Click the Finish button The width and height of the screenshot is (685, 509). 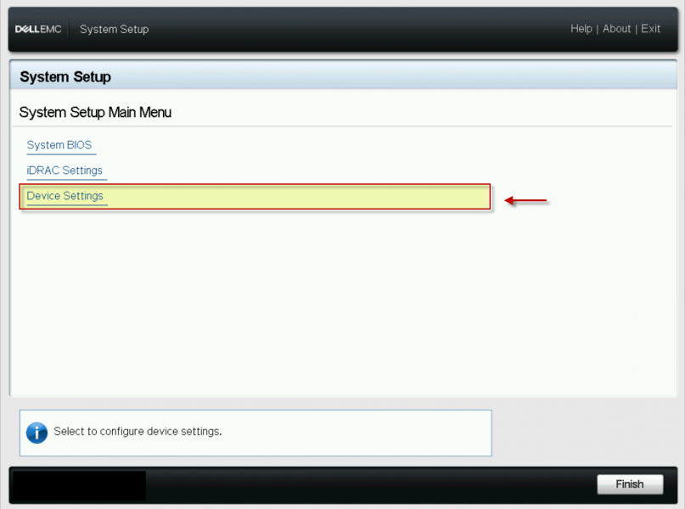tap(630, 484)
